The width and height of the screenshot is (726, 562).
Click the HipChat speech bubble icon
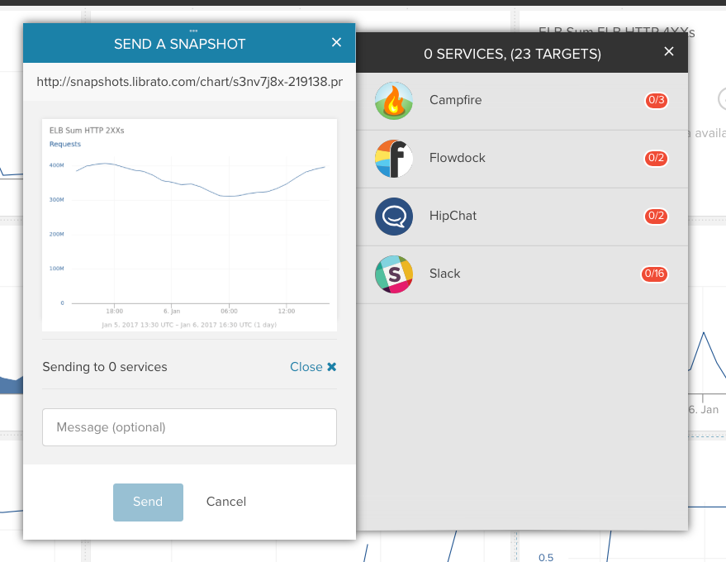click(394, 217)
